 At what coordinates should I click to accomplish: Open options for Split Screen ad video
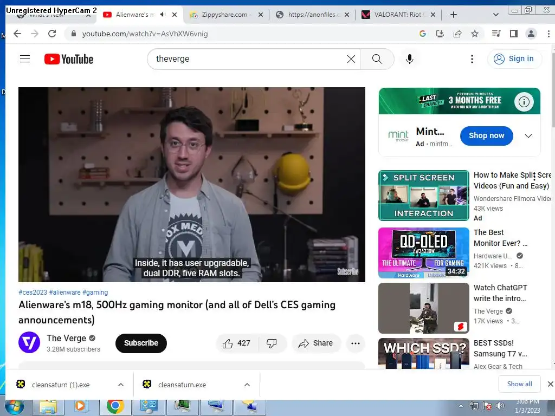(x=534, y=176)
